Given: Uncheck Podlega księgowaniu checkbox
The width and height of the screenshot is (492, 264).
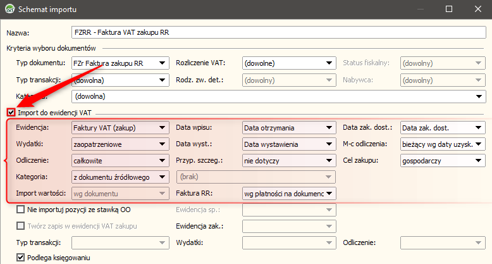Looking at the screenshot, I should click(21, 258).
